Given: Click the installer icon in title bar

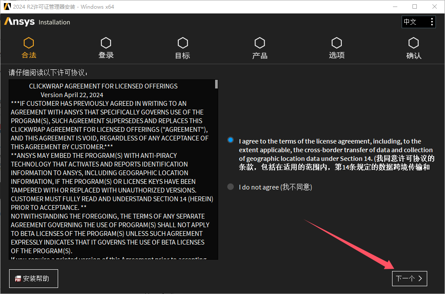Looking at the screenshot, I should pos(7,7).
